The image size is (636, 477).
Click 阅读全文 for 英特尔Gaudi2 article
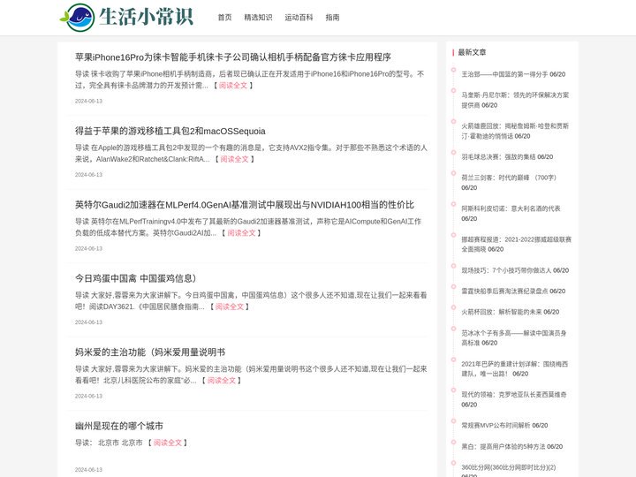tap(241, 233)
